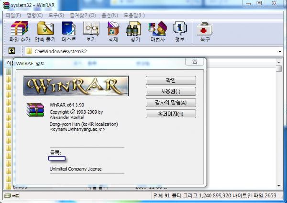Open the 파일(F) menu

[13, 15]
